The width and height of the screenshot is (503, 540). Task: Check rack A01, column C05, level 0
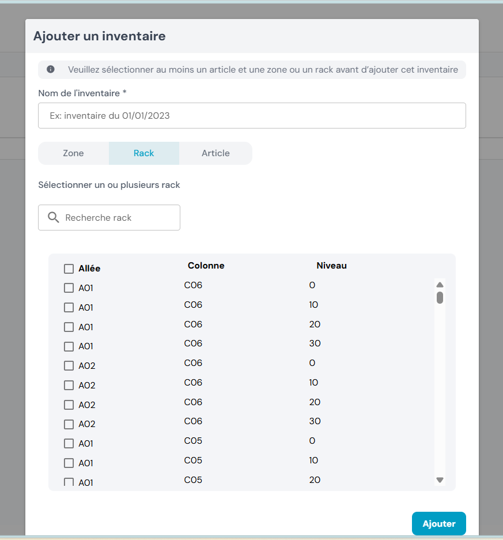69,444
